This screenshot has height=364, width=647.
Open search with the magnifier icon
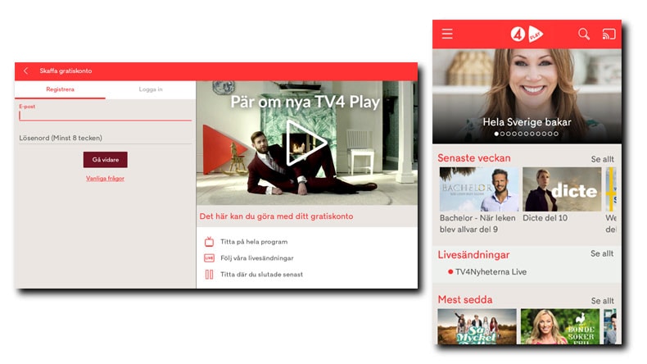tap(584, 34)
